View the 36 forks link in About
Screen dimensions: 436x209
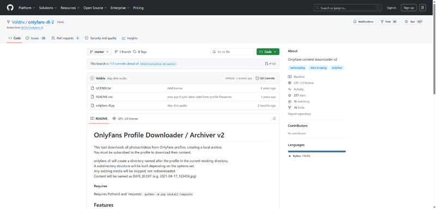[296, 107]
